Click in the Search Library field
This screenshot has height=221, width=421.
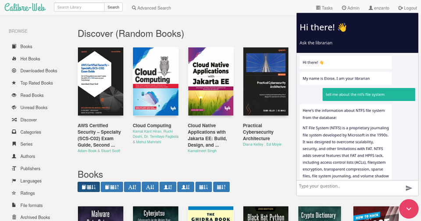[x=79, y=7]
